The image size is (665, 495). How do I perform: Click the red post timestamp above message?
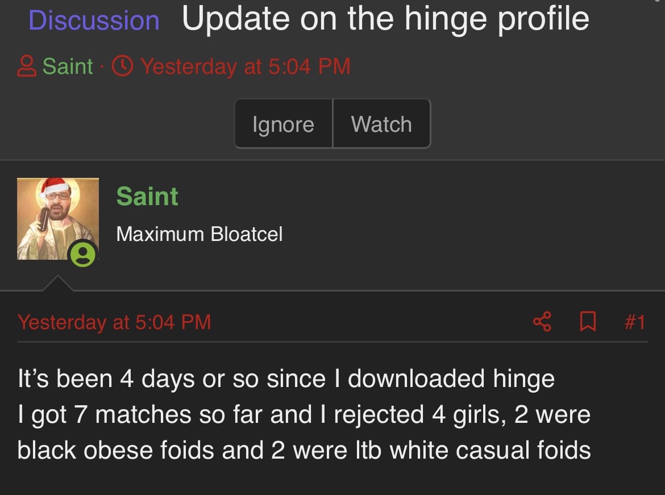114,322
